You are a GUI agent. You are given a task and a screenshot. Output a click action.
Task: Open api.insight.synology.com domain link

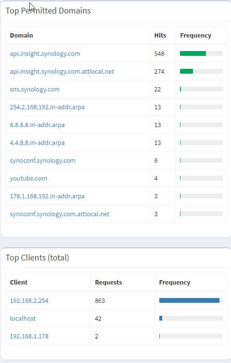(x=45, y=53)
